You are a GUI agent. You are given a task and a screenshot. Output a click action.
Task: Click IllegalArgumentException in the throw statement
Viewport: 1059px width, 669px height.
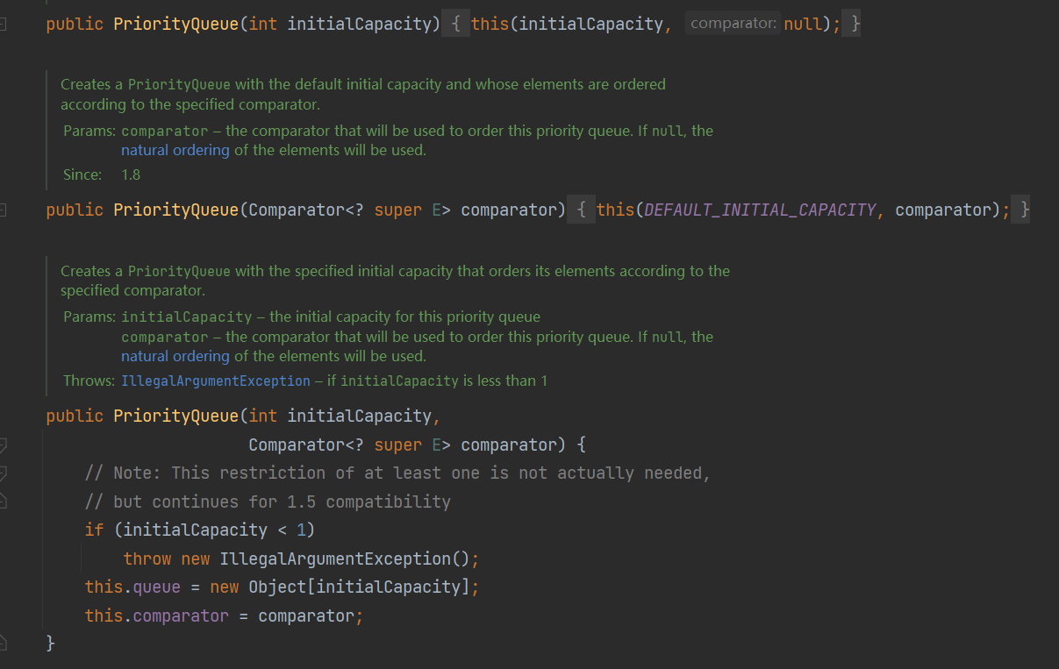pyautogui.click(x=334, y=559)
